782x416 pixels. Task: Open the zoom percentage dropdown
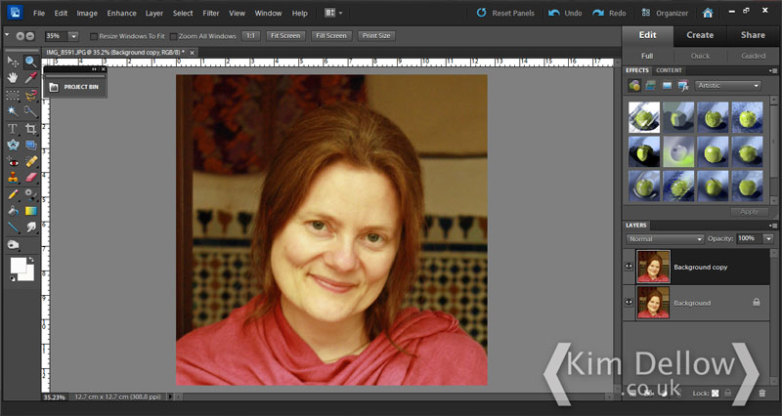73,36
